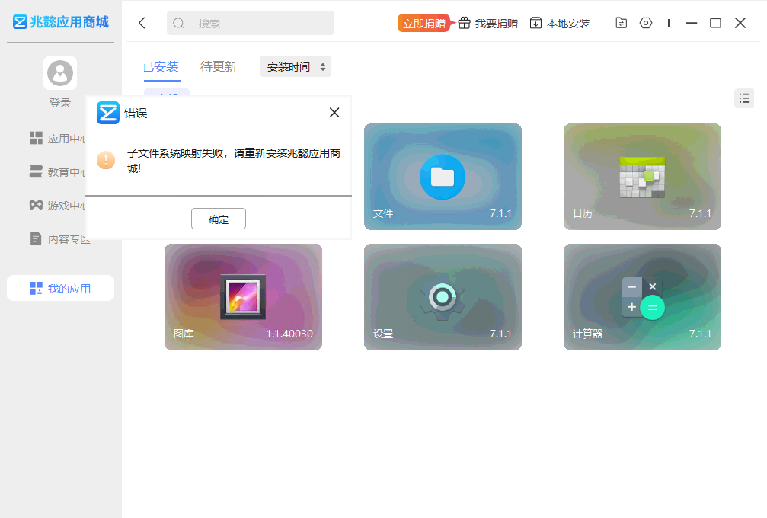Go back with the left arrow

point(142,23)
